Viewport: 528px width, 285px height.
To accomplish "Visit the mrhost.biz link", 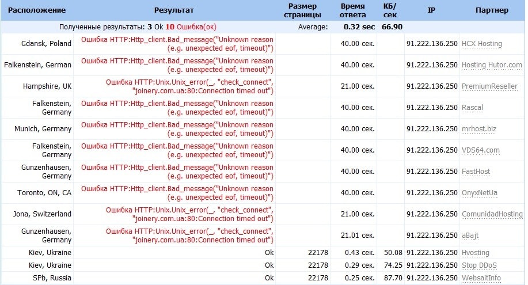I will tap(478, 129).
